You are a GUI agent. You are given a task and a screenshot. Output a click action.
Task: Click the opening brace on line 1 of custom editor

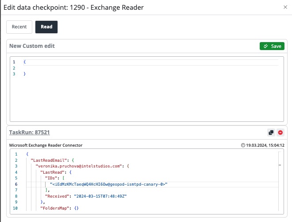tap(25, 62)
